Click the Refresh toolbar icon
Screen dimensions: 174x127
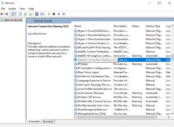point(25,14)
